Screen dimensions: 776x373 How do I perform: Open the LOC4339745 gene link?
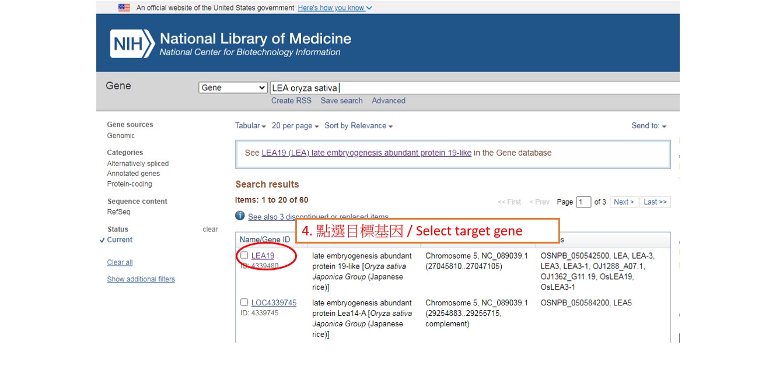(x=274, y=303)
